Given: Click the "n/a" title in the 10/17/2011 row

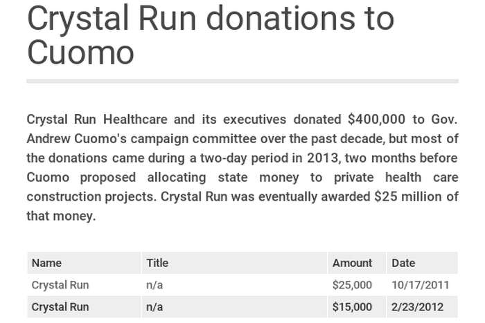Looking at the screenshot, I should (154, 285).
